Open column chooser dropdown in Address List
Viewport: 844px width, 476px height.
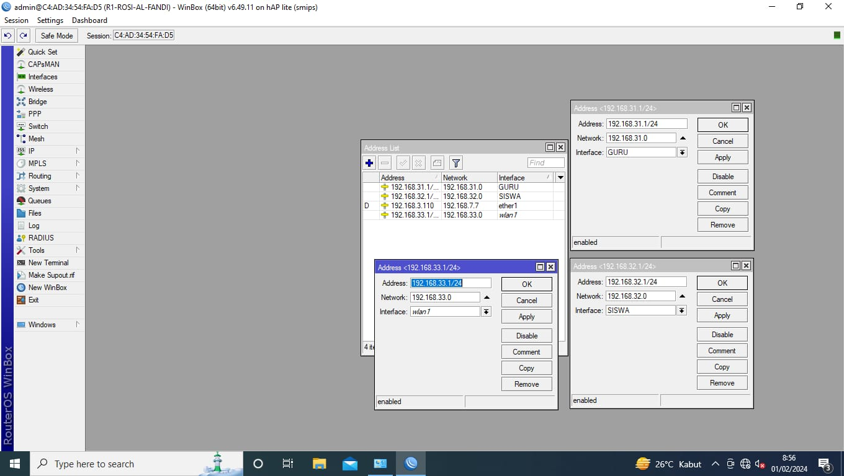(560, 177)
